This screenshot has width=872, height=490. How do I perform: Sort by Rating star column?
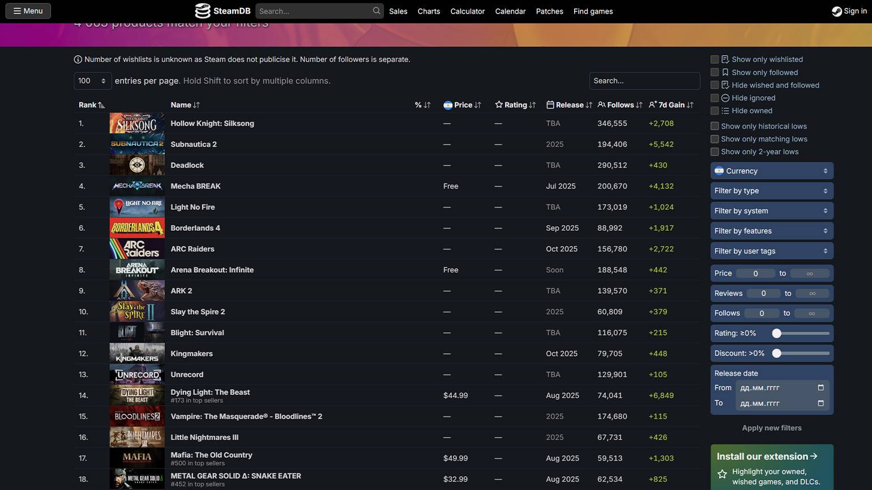click(515, 105)
